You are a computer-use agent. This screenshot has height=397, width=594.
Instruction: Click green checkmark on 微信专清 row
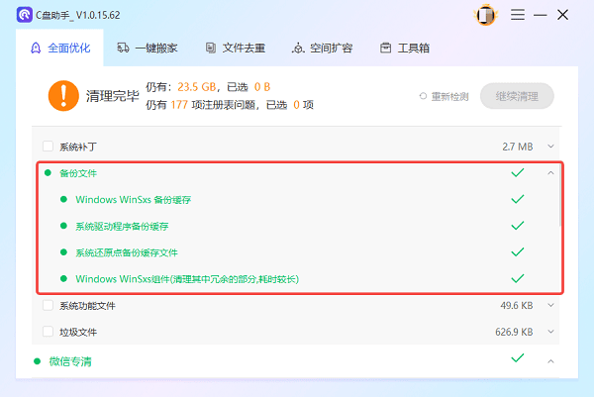pyautogui.click(x=518, y=358)
